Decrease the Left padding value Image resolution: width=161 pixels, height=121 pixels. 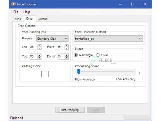point(40,48)
